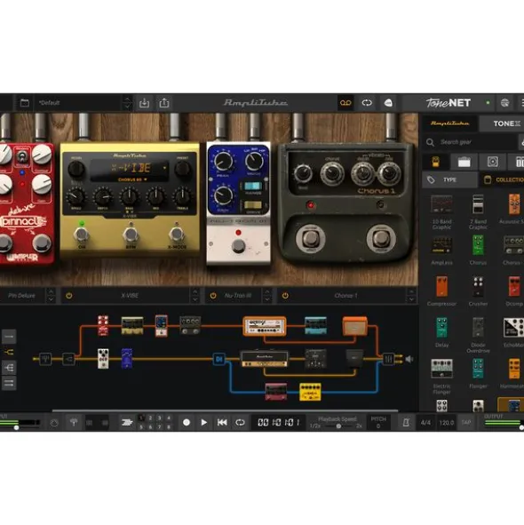Stomp the Chorus 1 right footswitch
This screenshot has width=524, height=525.
[381, 239]
